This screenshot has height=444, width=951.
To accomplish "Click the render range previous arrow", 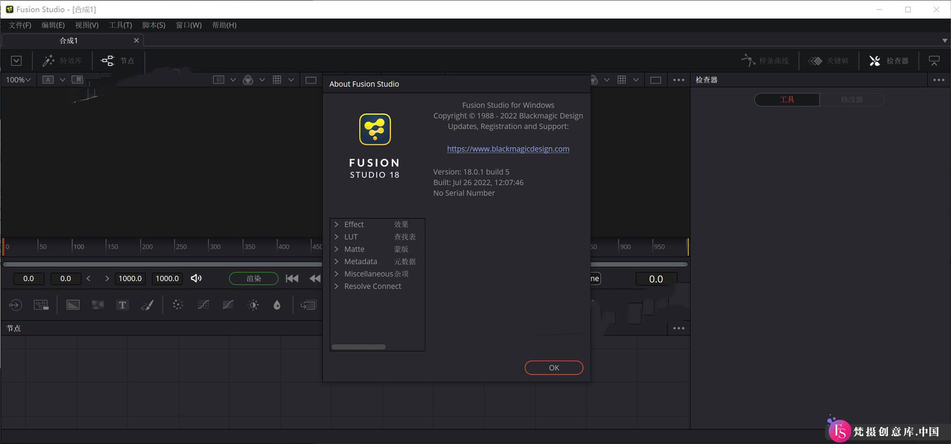I will pyautogui.click(x=88, y=278).
